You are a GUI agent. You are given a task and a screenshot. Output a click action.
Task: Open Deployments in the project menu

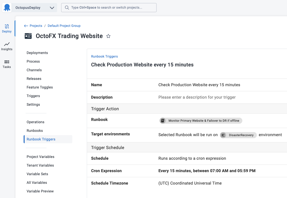[x=37, y=53]
